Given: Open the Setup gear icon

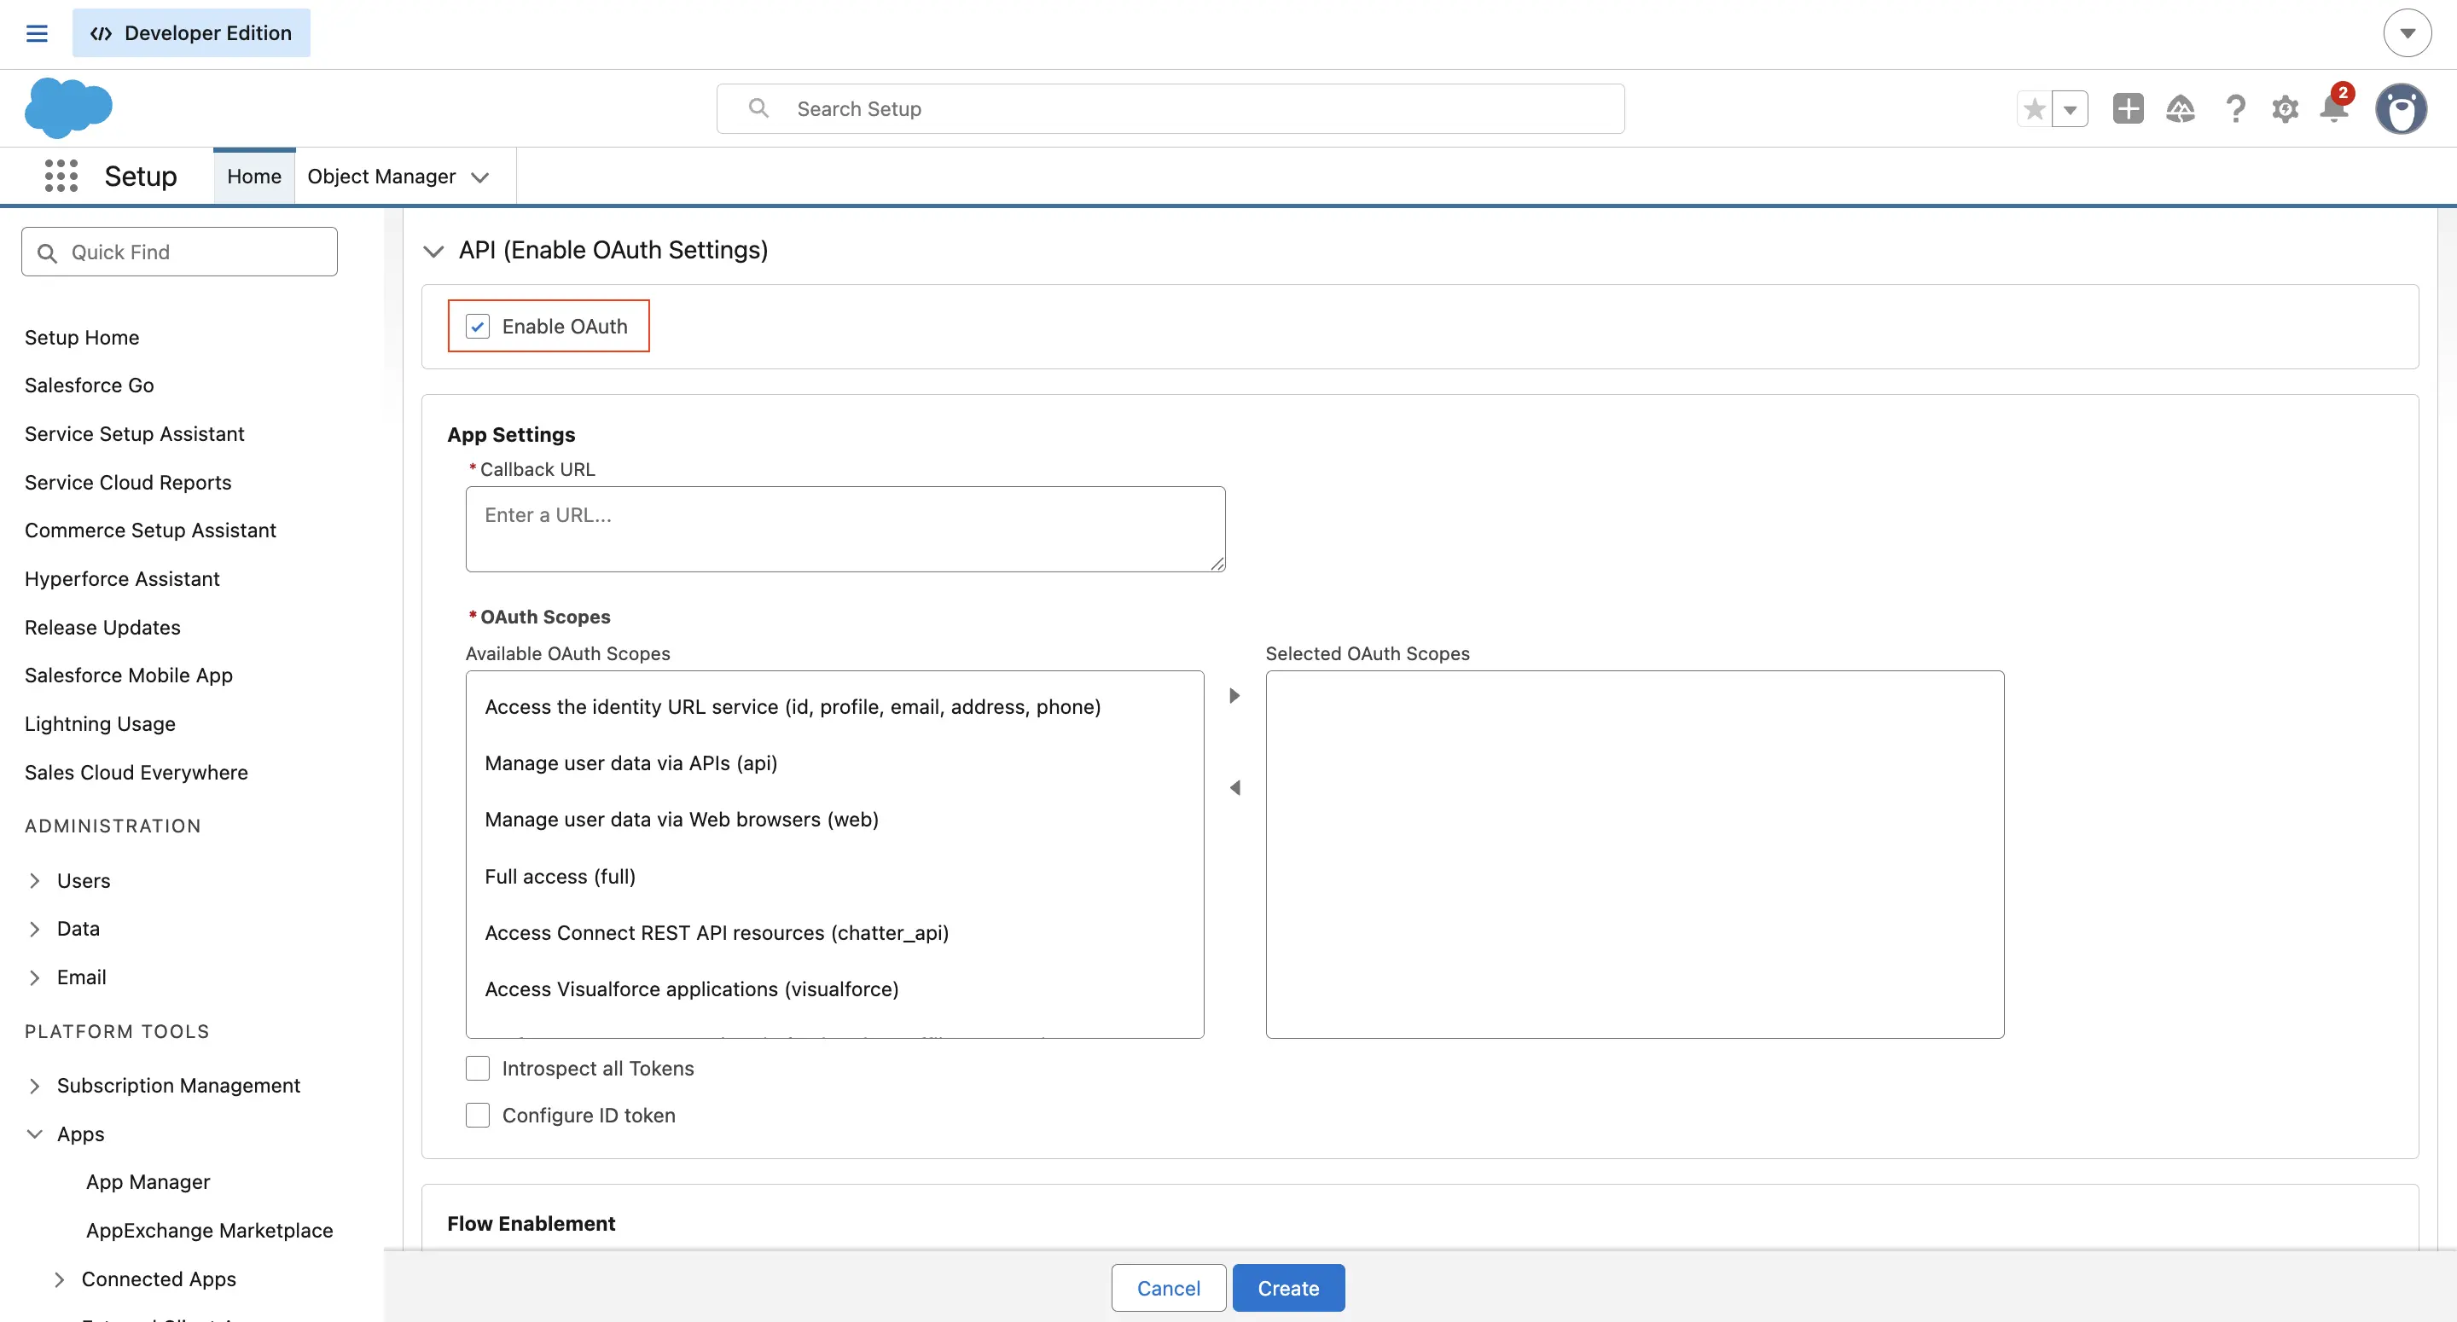Looking at the screenshot, I should tap(2285, 108).
